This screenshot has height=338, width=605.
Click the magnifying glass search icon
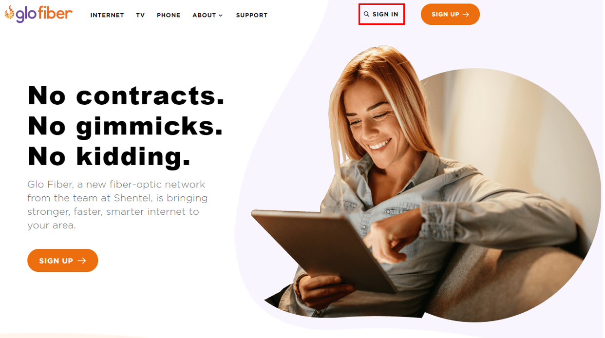coord(367,15)
